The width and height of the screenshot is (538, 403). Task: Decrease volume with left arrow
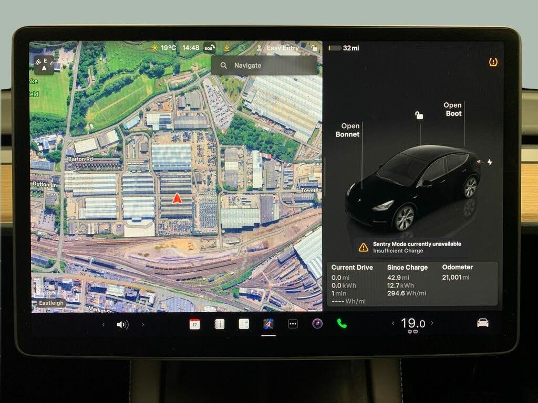104,324
